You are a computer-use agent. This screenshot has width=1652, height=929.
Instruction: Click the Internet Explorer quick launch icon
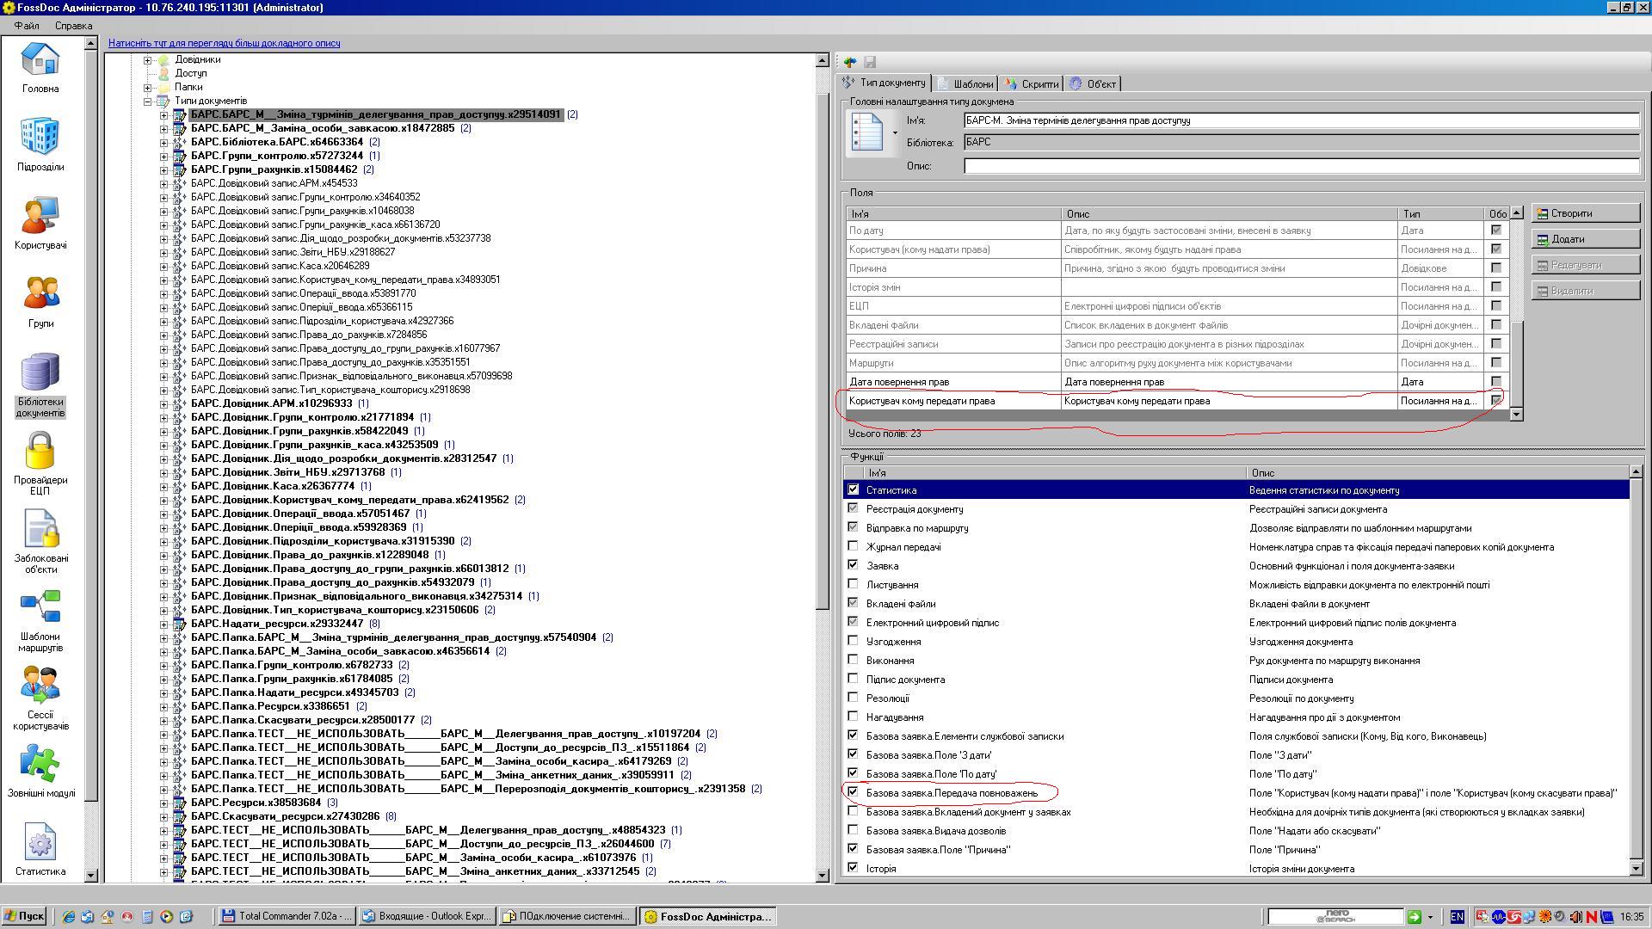coord(69,917)
